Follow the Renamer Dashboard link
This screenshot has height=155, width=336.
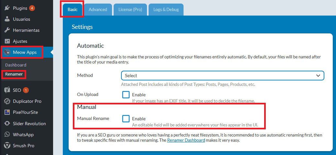click(186, 141)
